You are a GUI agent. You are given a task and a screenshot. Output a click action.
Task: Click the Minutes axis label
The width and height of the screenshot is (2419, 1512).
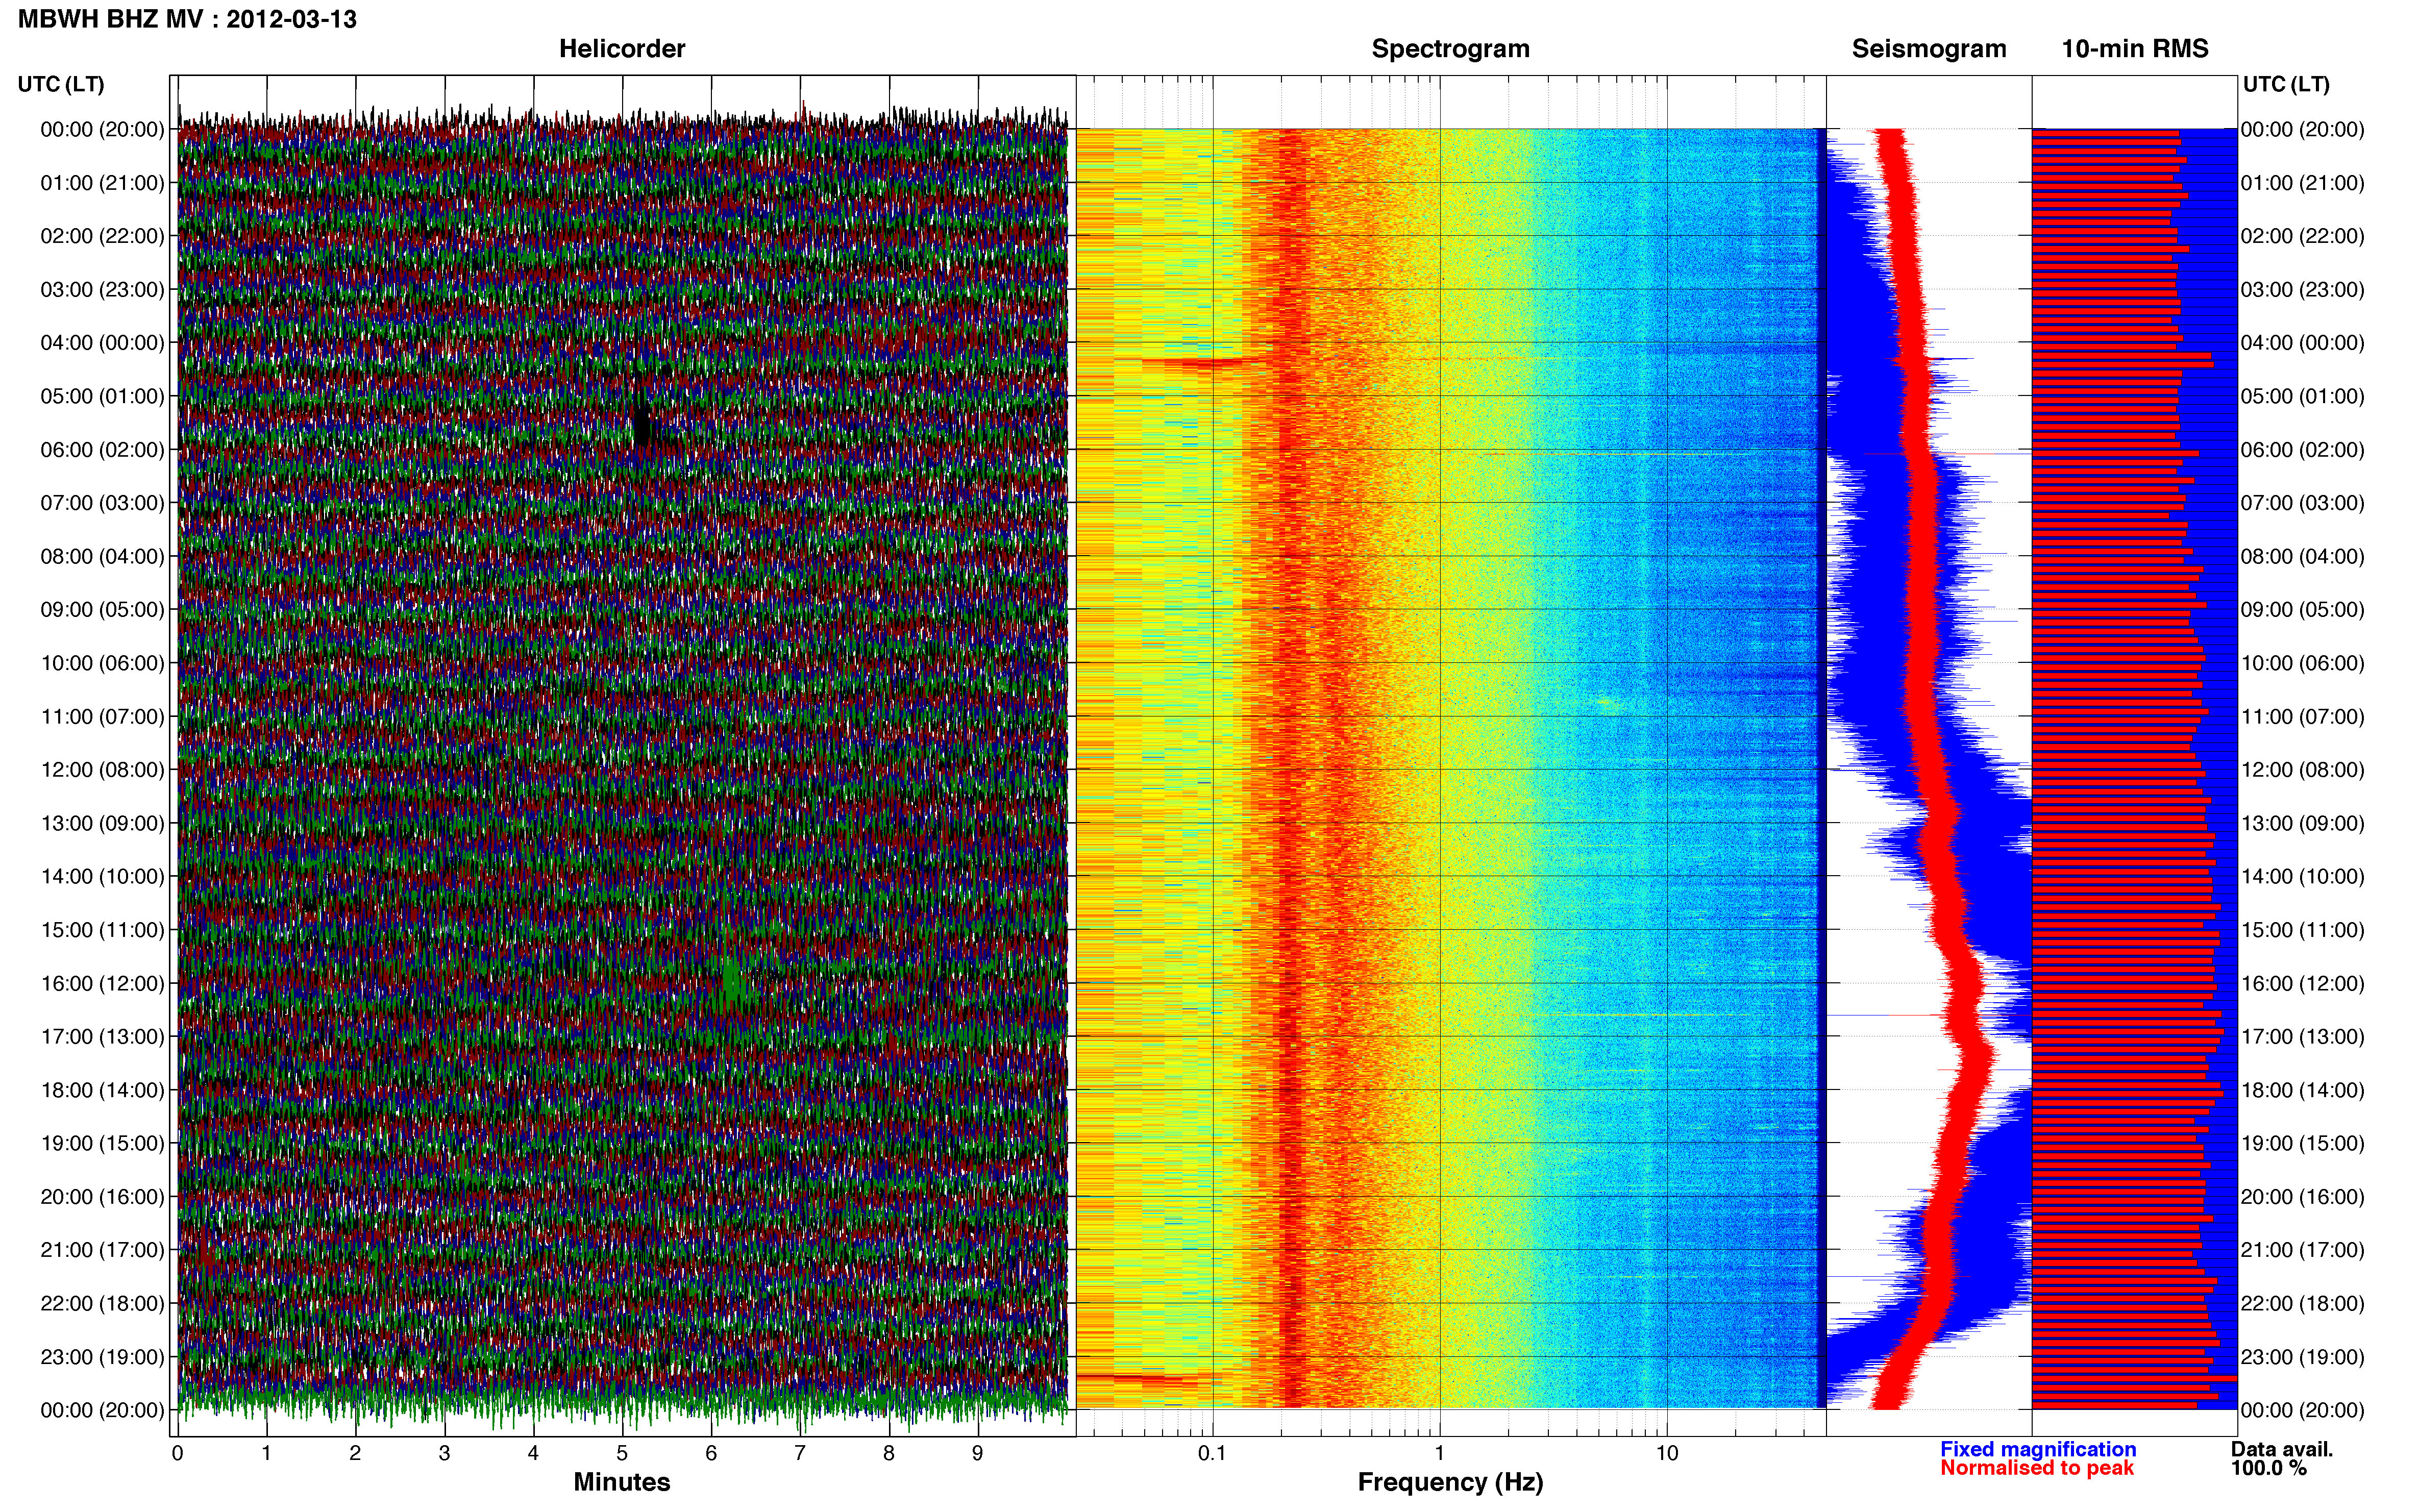[x=622, y=1482]
